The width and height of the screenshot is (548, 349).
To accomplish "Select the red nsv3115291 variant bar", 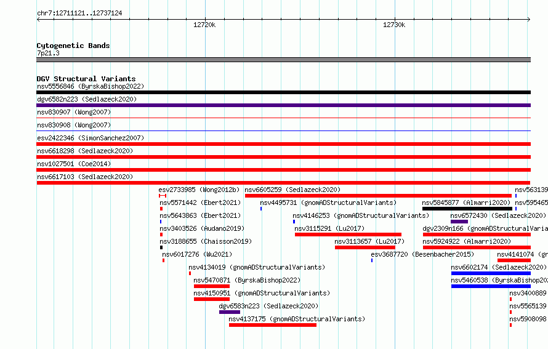I will pos(348,235).
